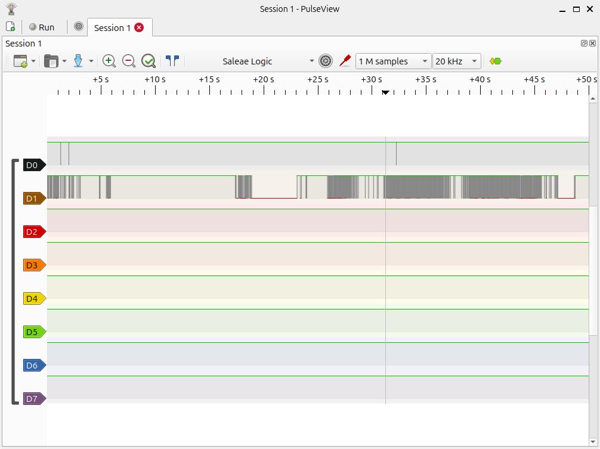This screenshot has height=449, width=600.
Task: Select the D5 channel label
Action: tap(35, 332)
